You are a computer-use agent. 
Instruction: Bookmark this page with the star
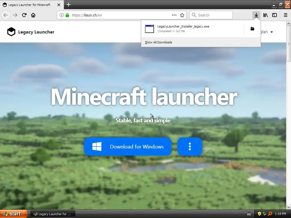point(182,15)
